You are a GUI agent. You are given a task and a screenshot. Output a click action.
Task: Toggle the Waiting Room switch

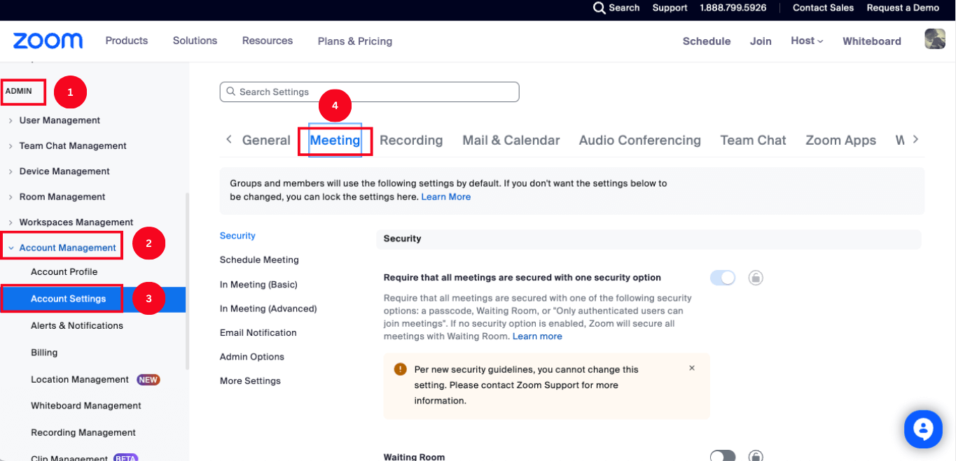[x=723, y=456]
